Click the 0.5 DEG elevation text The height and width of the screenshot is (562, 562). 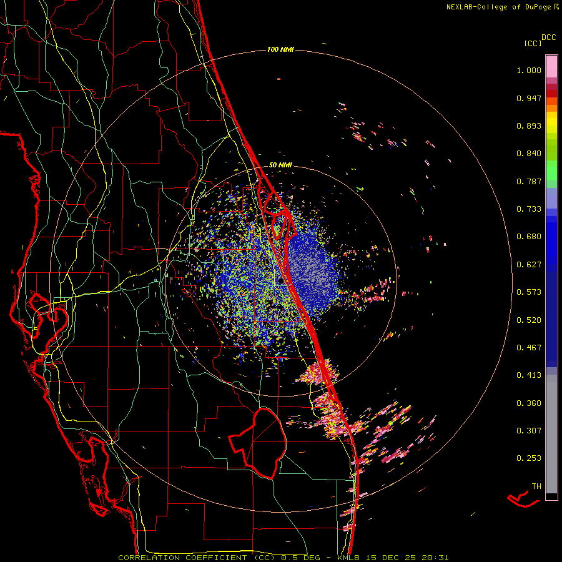(x=300, y=558)
